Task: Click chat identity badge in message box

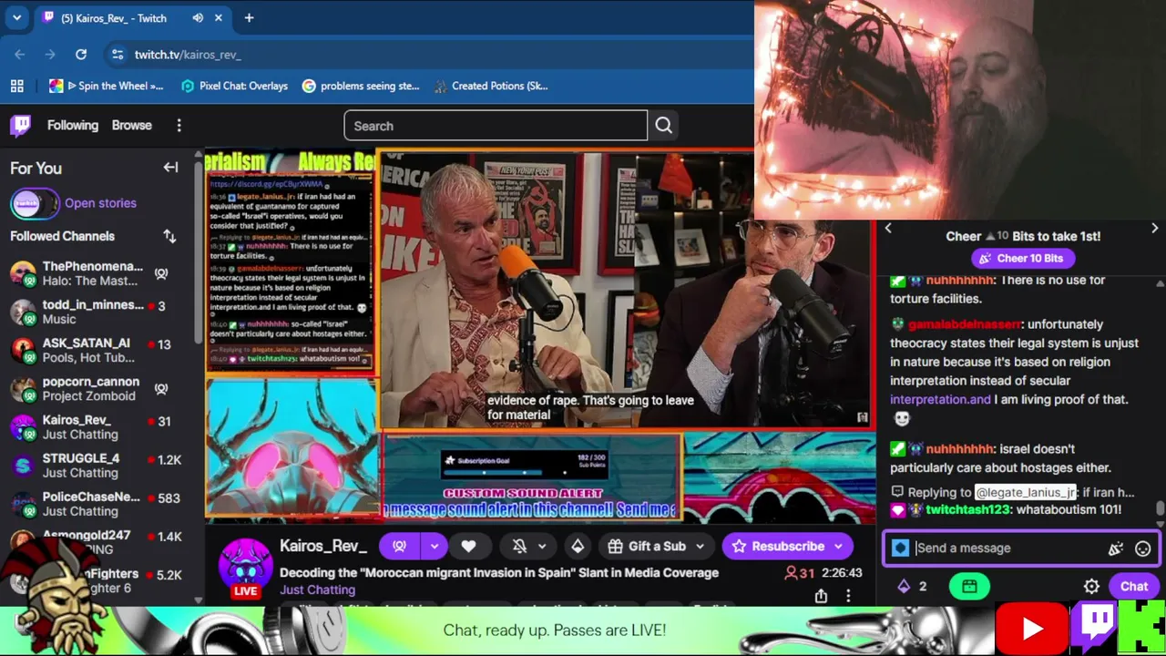Action: [901, 548]
